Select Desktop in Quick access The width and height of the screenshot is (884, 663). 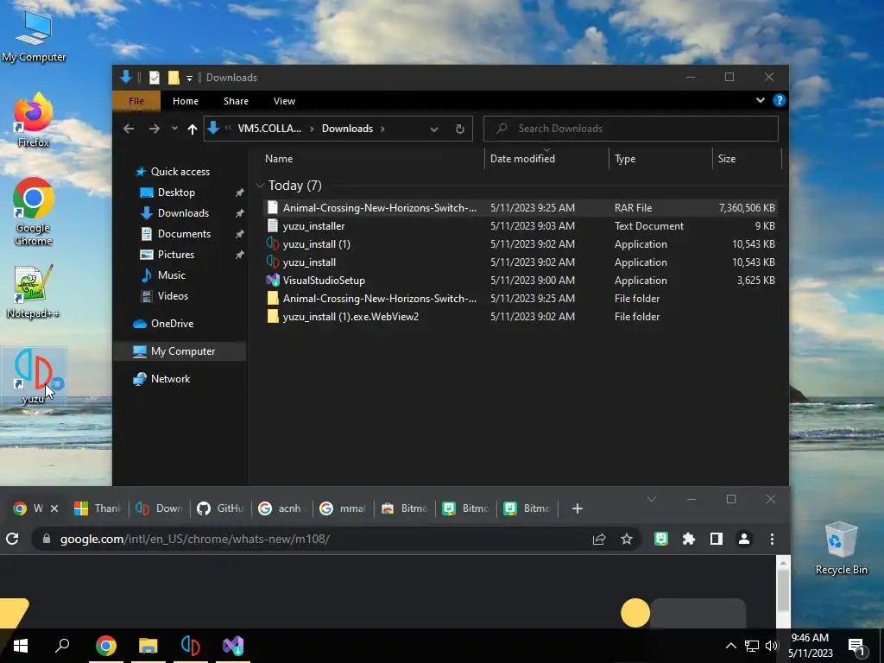click(176, 193)
